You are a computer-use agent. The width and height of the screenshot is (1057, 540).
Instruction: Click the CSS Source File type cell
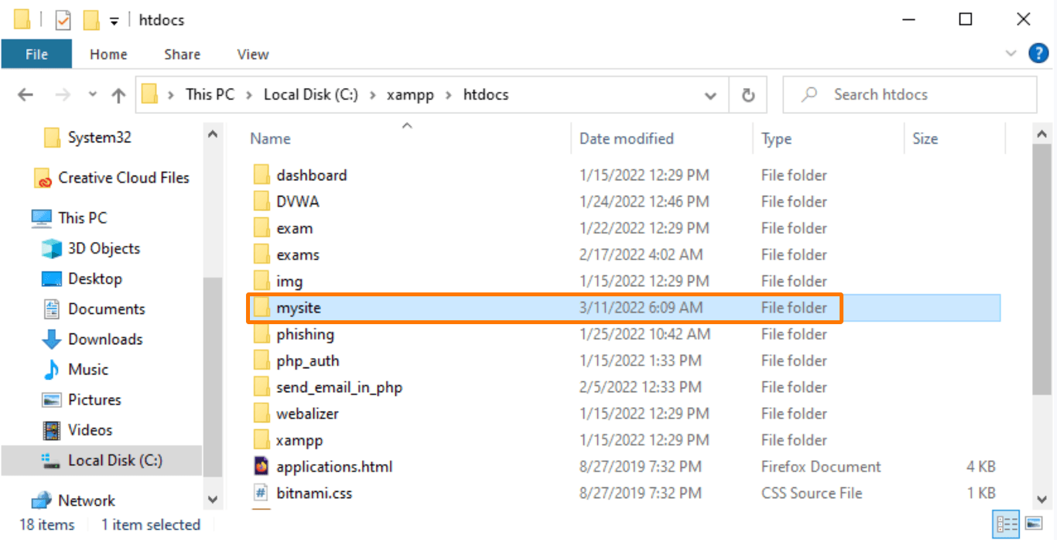pos(811,493)
